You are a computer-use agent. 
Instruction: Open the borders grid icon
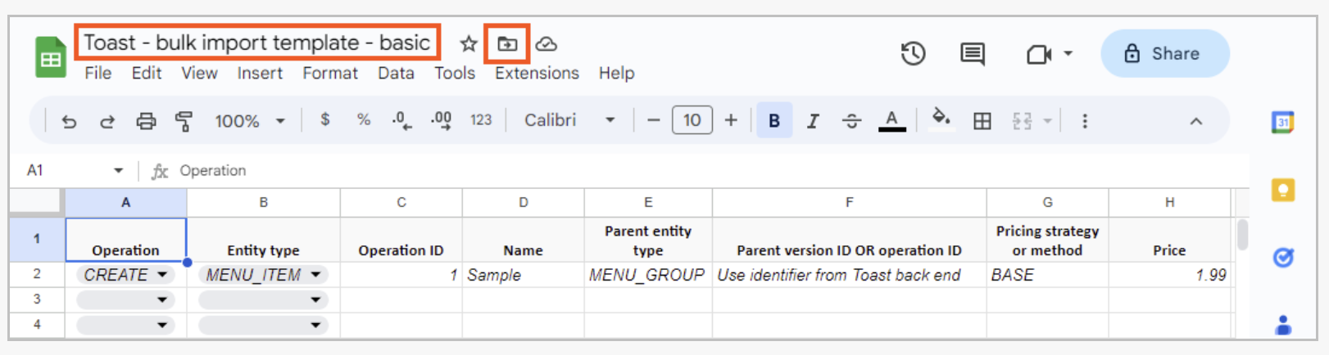tap(982, 121)
